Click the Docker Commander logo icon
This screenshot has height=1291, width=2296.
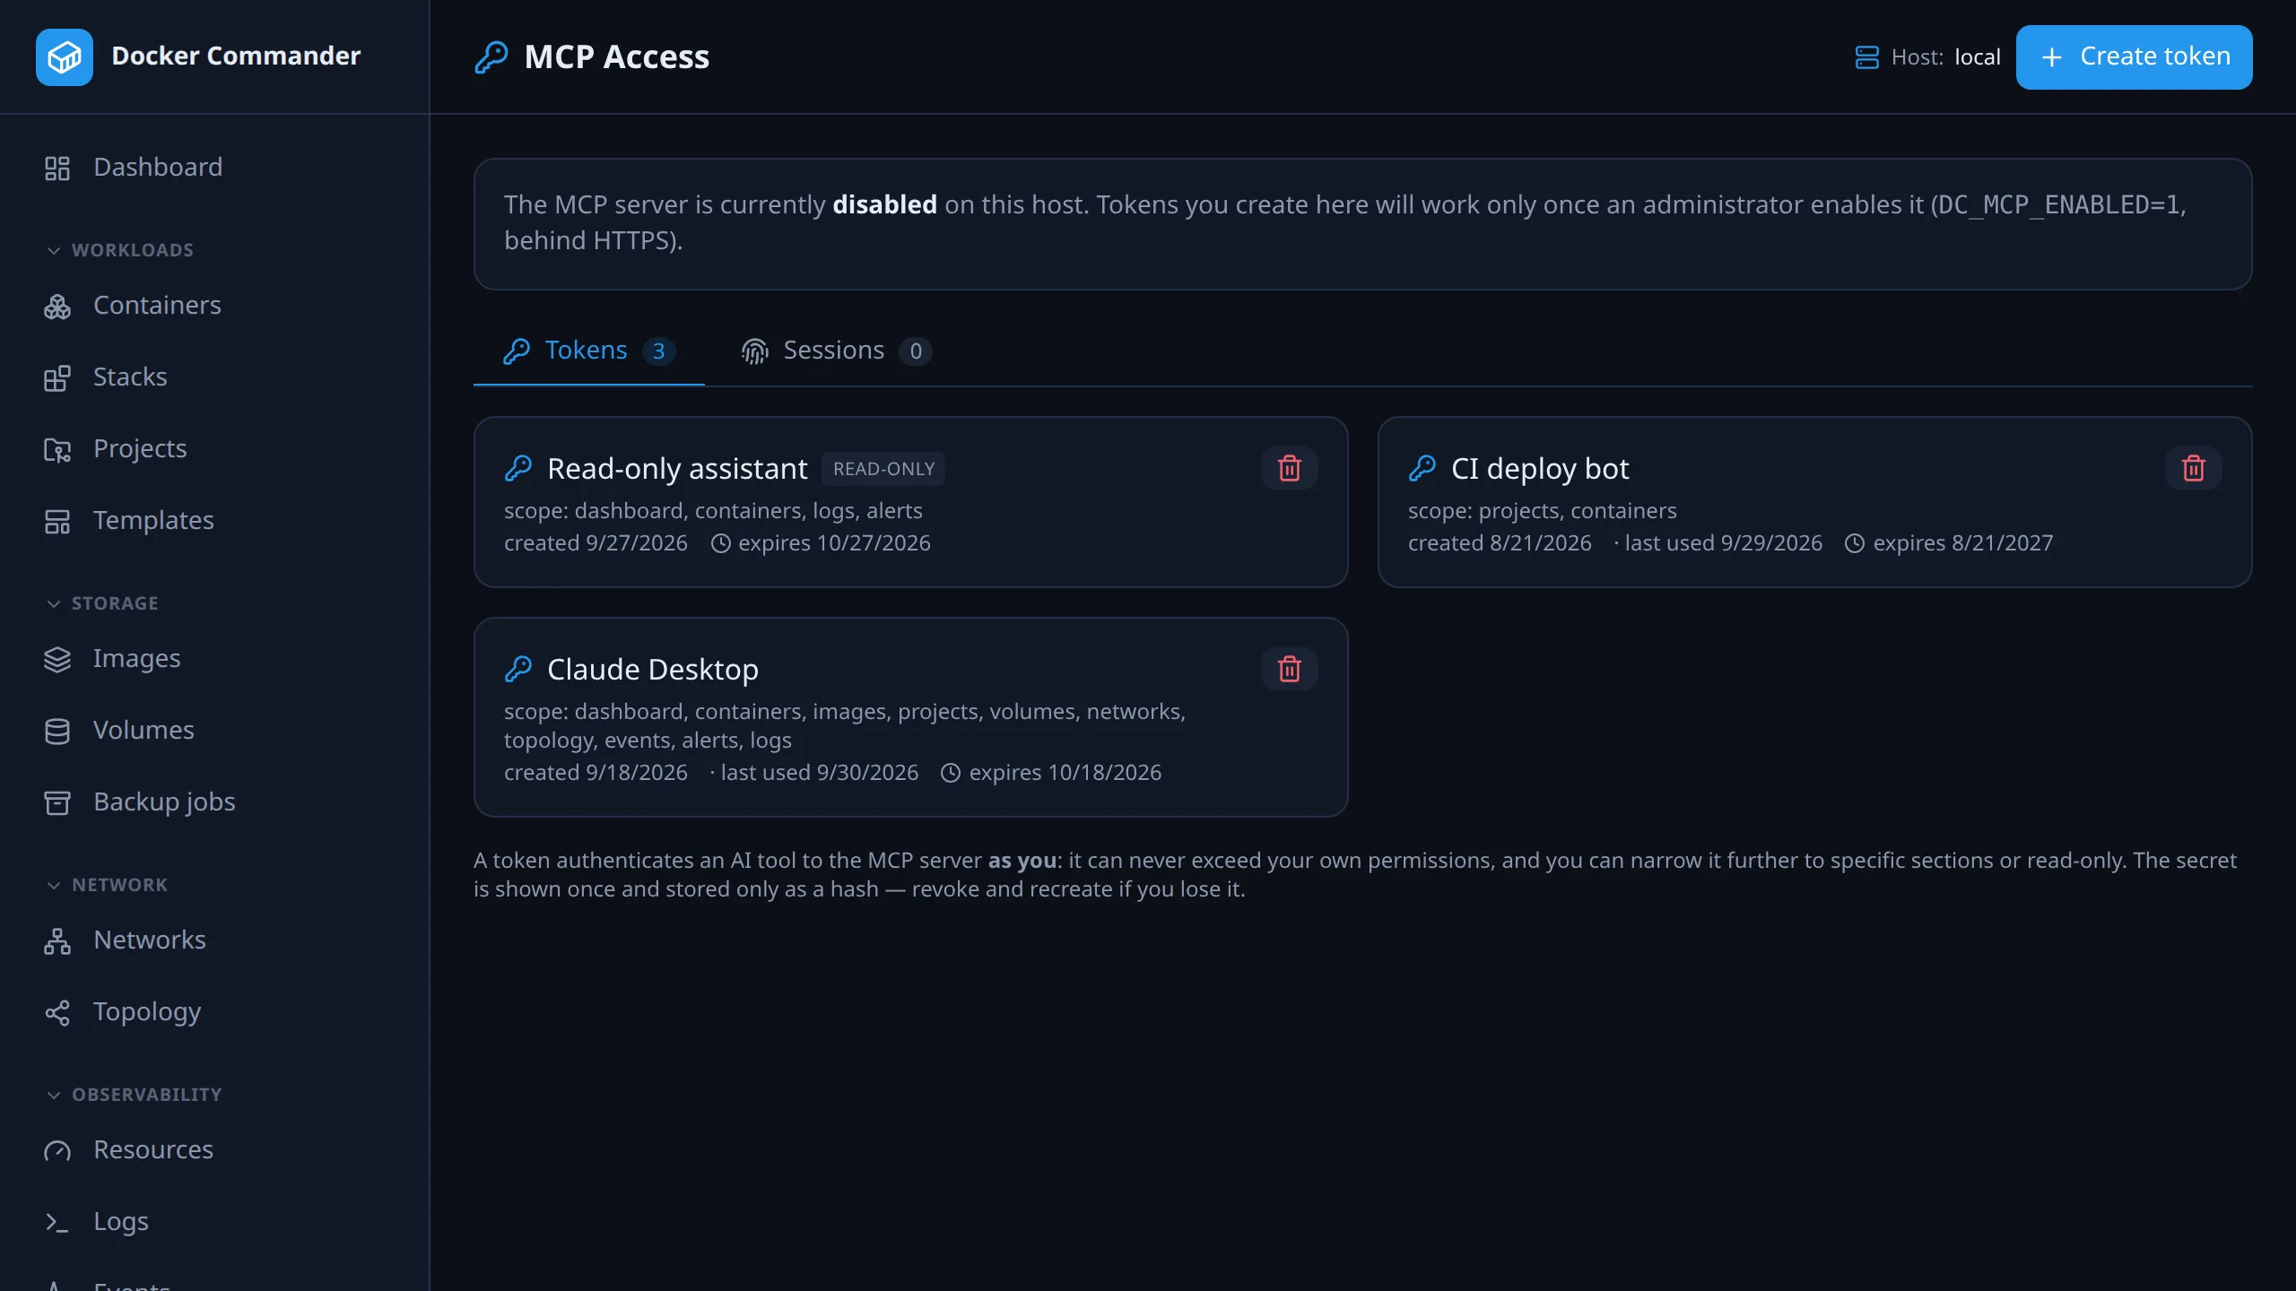[x=65, y=56]
